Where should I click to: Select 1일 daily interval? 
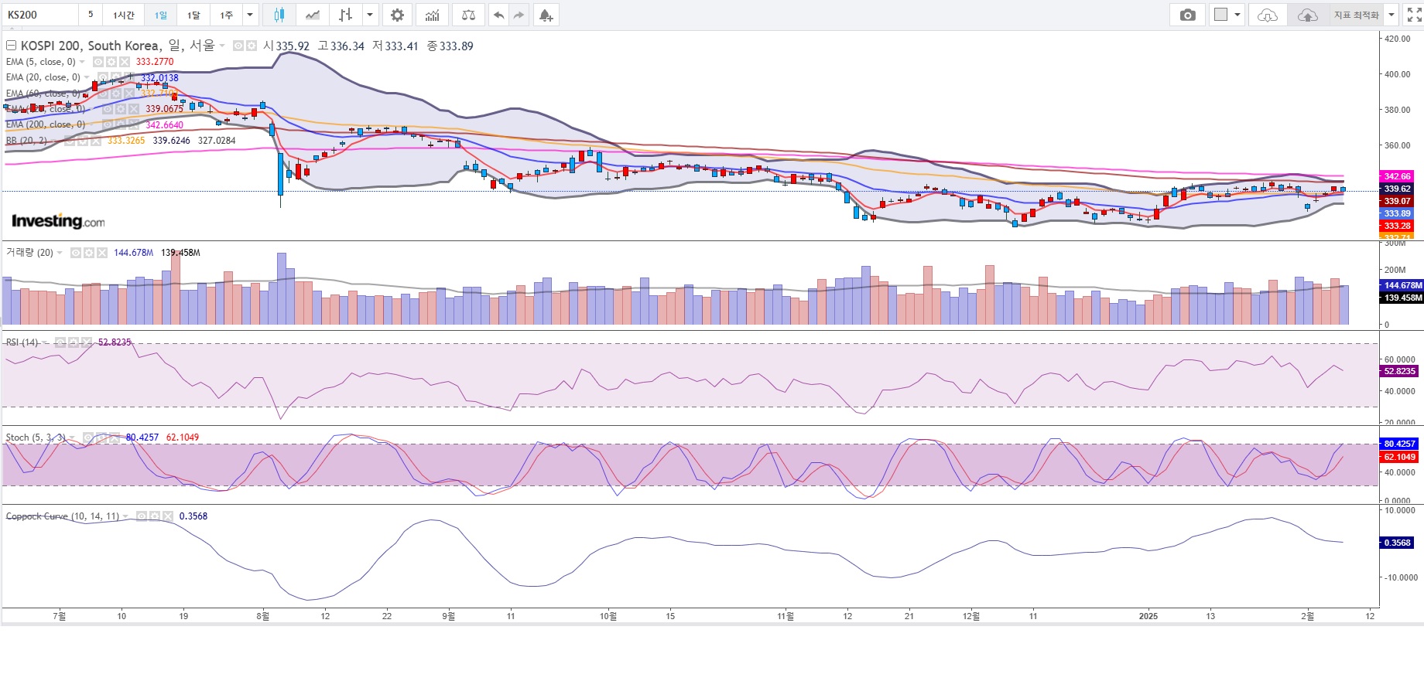click(x=161, y=15)
